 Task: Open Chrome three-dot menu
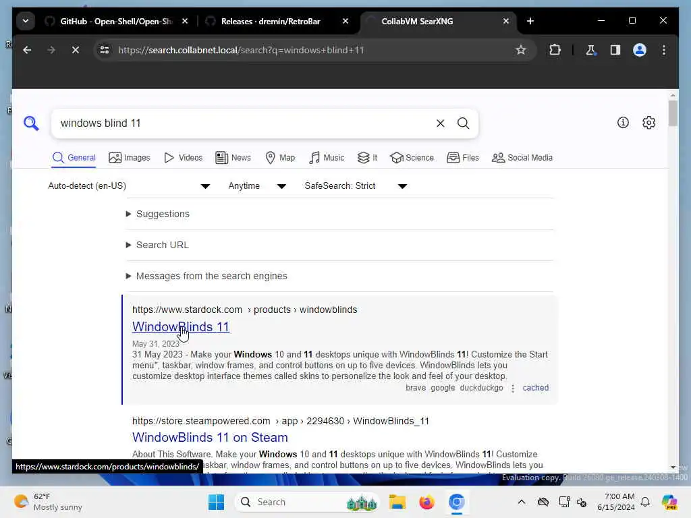click(664, 50)
